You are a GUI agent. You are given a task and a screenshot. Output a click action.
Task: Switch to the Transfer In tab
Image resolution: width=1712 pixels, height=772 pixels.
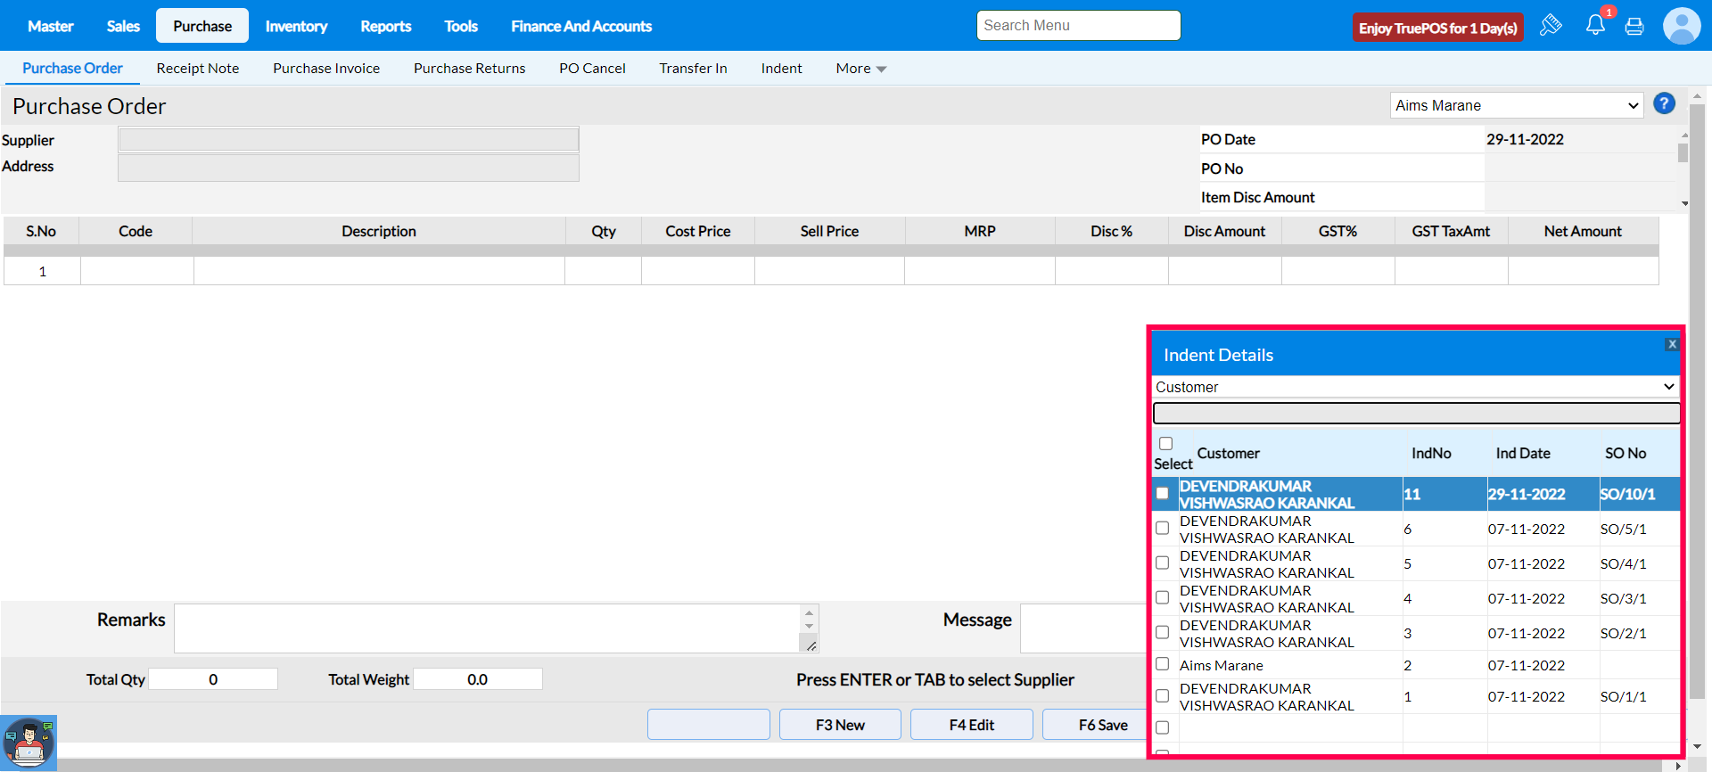click(x=693, y=69)
